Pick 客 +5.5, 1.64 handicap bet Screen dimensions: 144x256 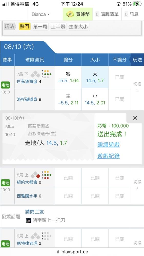click(68, 77)
